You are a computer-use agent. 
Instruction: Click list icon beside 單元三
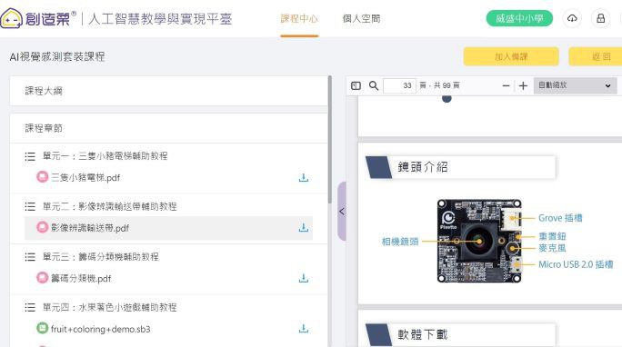pyautogui.click(x=30, y=257)
